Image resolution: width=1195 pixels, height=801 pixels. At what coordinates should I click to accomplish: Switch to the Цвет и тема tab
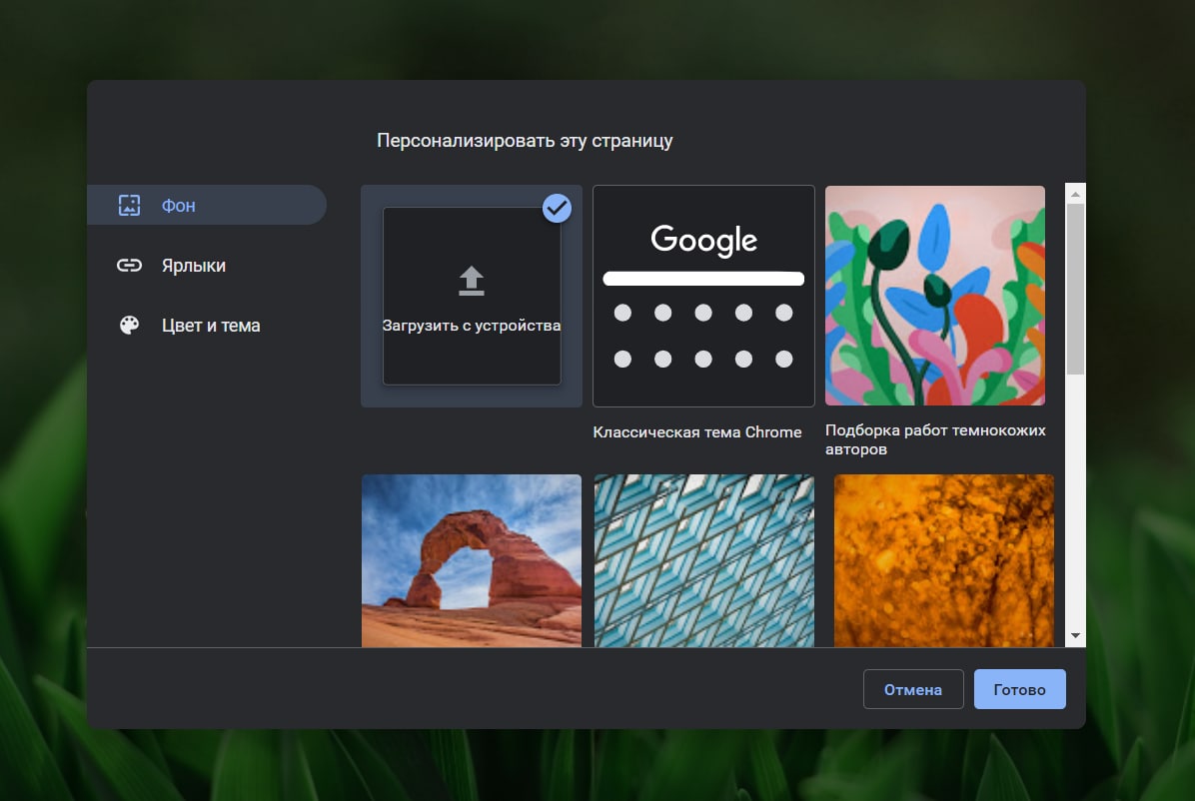click(207, 326)
